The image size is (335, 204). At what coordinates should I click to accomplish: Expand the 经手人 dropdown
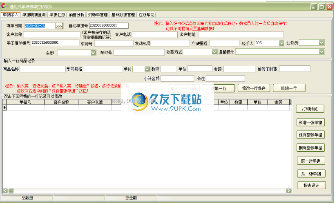pyautogui.click(x=281, y=43)
